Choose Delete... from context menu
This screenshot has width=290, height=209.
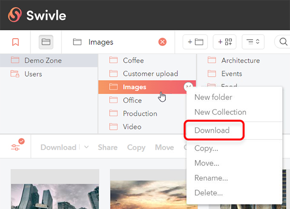234,193
